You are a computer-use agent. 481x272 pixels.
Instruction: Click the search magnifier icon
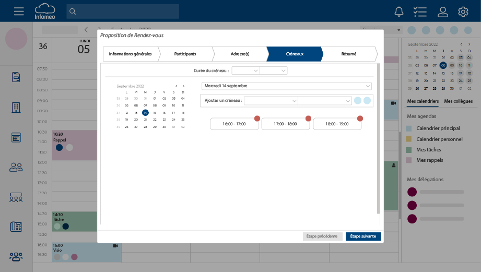coord(73,11)
